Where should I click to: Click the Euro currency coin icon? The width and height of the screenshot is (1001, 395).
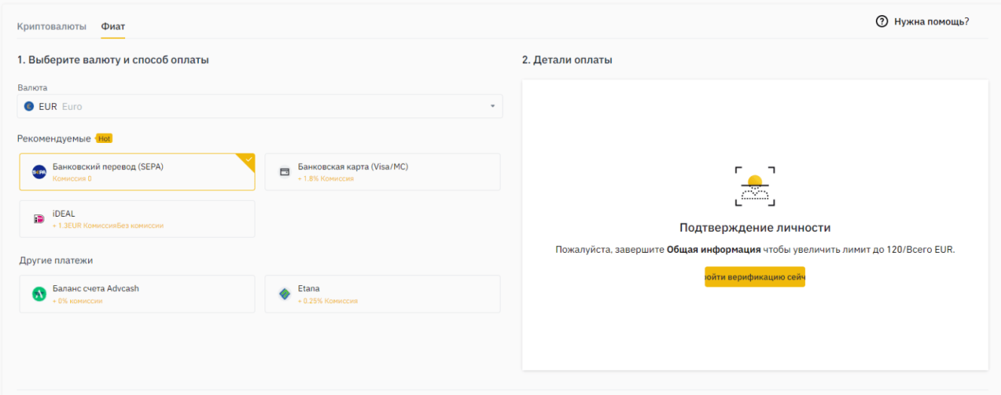pyautogui.click(x=29, y=107)
